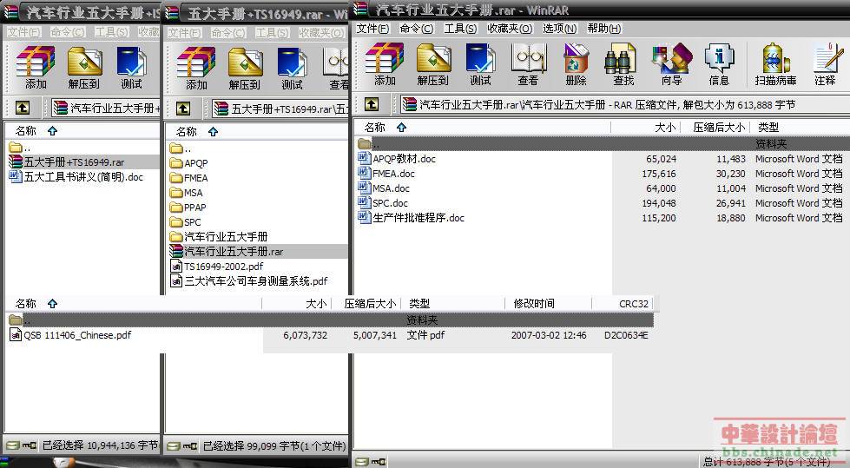
Task: Click parent folder '..' row in right window
Action: pos(602,144)
